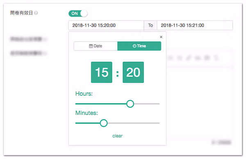Click the To label between date fields
The image size is (246, 159).
coord(150,25)
